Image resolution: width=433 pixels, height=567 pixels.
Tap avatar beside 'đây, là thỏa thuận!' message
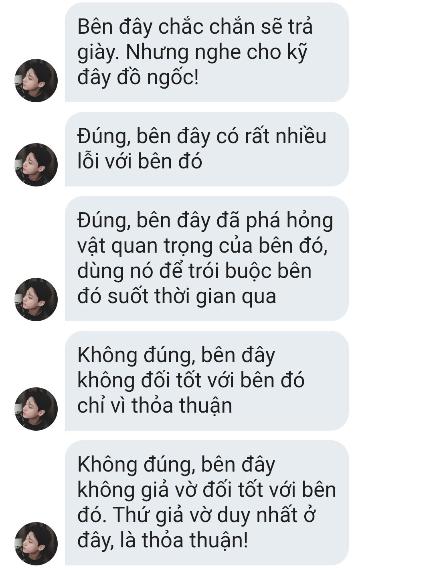click(x=36, y=544)
